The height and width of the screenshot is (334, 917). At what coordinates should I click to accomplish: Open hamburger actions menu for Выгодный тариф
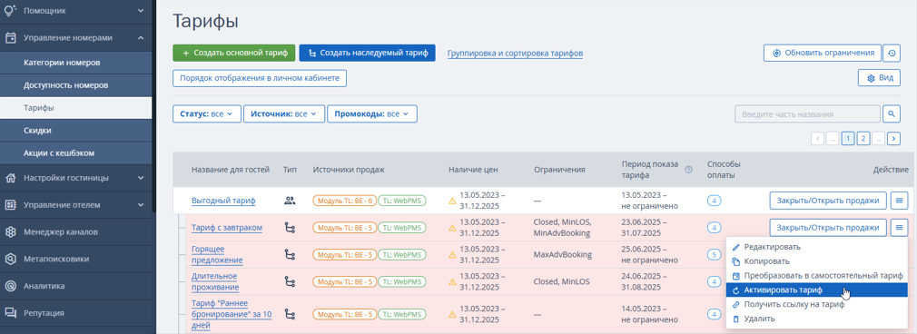click(899, 201)
